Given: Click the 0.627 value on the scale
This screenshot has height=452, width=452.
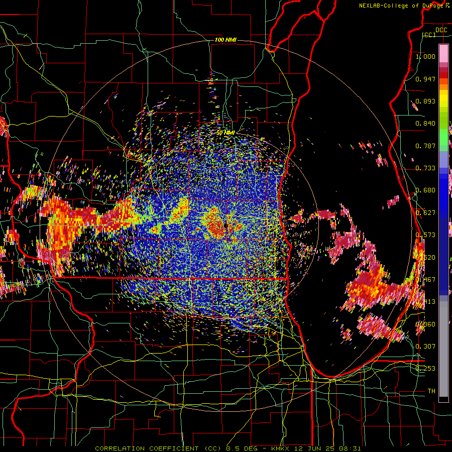Looking at the screenshot, I should (x=425, y=213).
